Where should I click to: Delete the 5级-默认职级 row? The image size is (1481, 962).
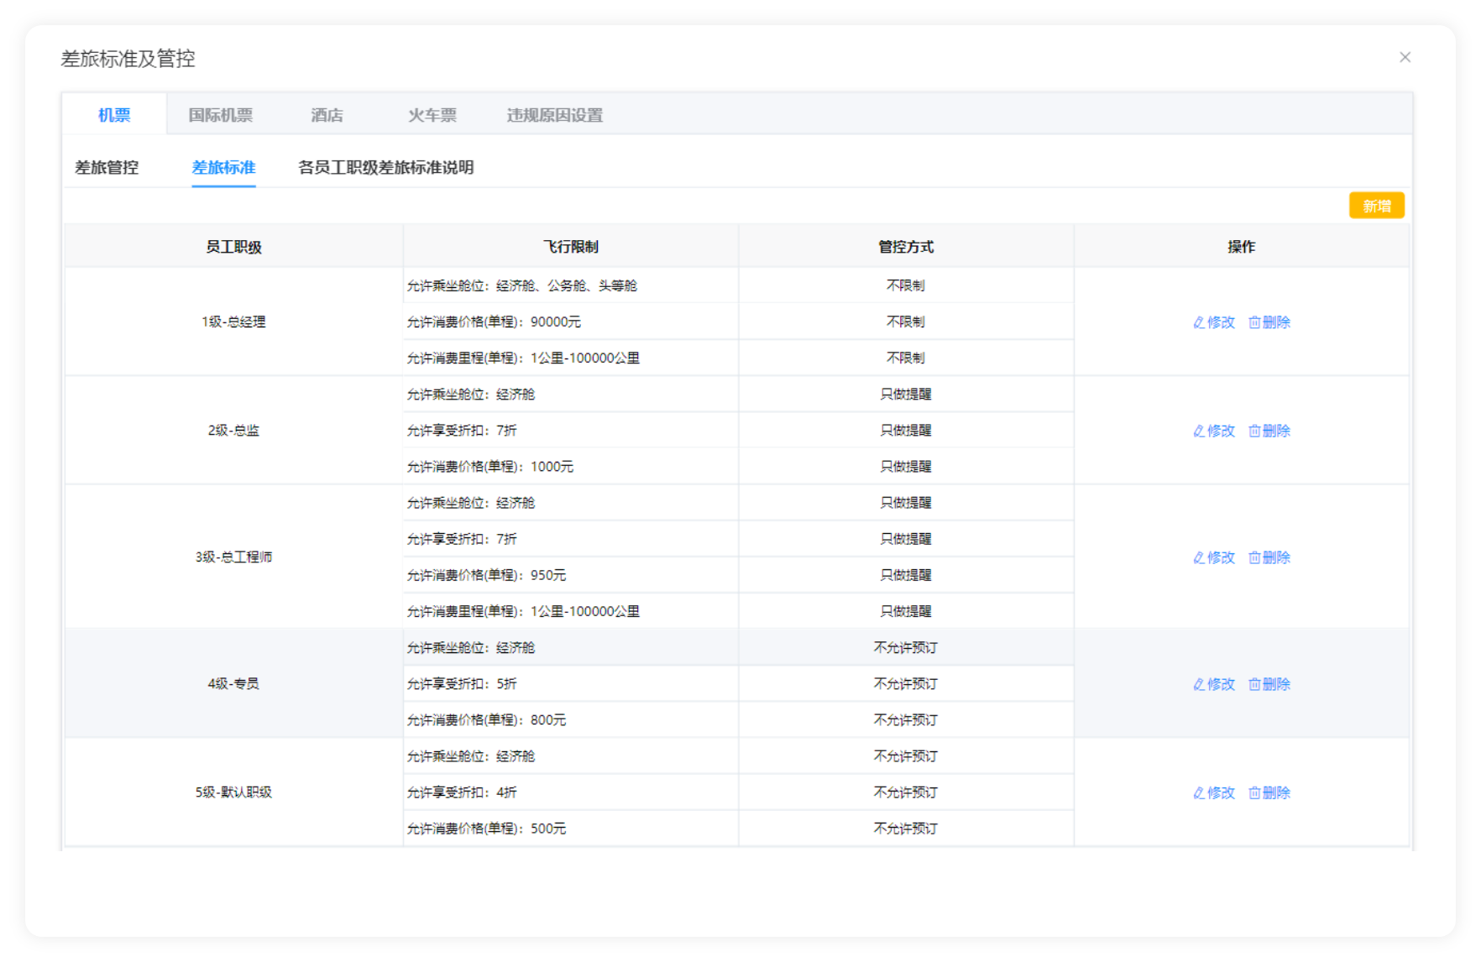[x=1269, y=792]
